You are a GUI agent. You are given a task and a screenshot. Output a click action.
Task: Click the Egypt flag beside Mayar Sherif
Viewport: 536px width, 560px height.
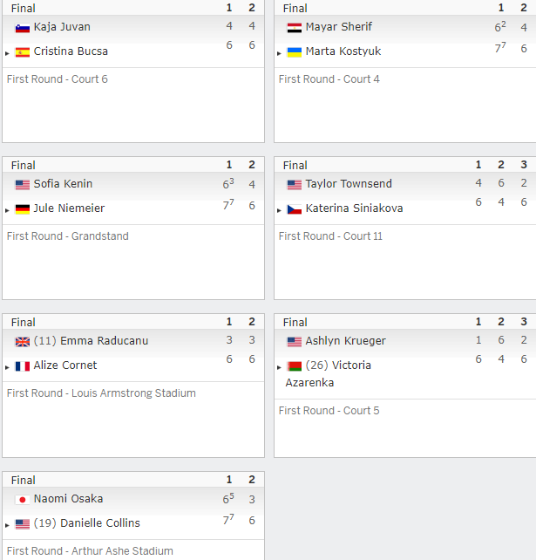tap(295, 28)
